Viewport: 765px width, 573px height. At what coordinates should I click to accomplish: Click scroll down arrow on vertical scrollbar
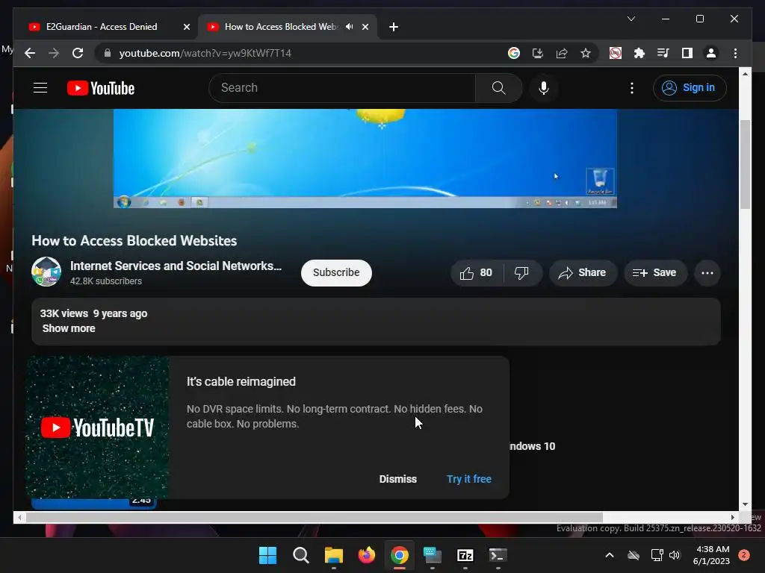[745, 505]
